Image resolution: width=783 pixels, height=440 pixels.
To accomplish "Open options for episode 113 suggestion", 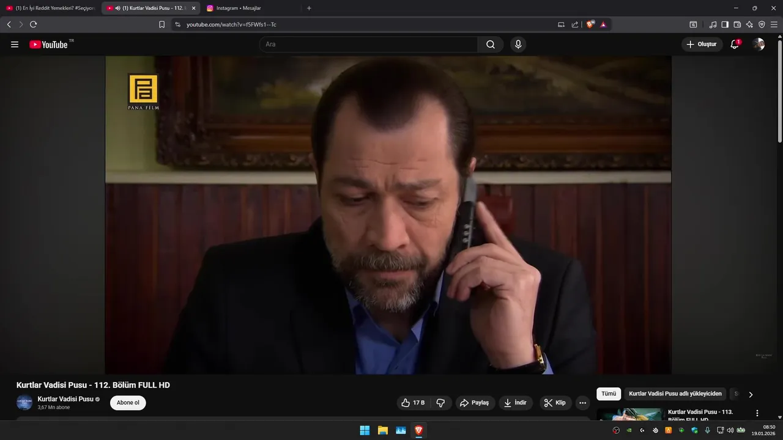I will 757,413.
